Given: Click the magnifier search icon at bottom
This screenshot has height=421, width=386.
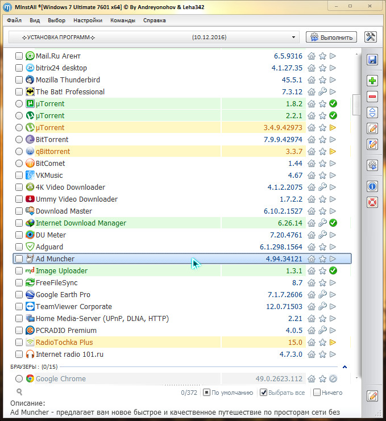Looking at the screenshot, I should [19, 391].
